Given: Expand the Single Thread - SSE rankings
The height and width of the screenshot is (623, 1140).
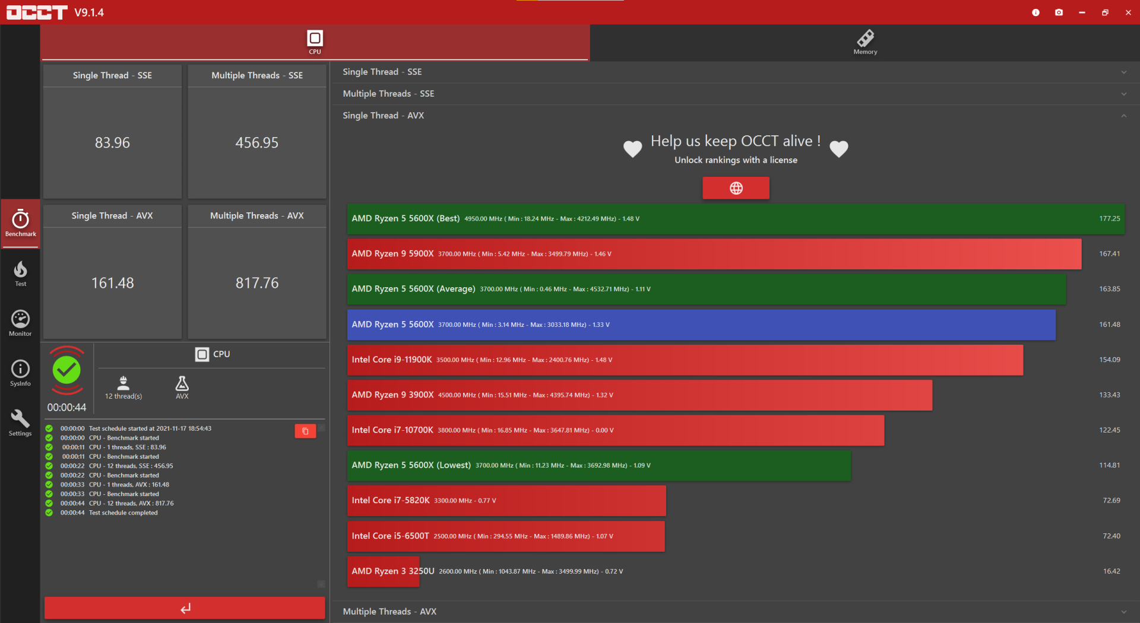Looking at the screenshot, I should 735,72.
